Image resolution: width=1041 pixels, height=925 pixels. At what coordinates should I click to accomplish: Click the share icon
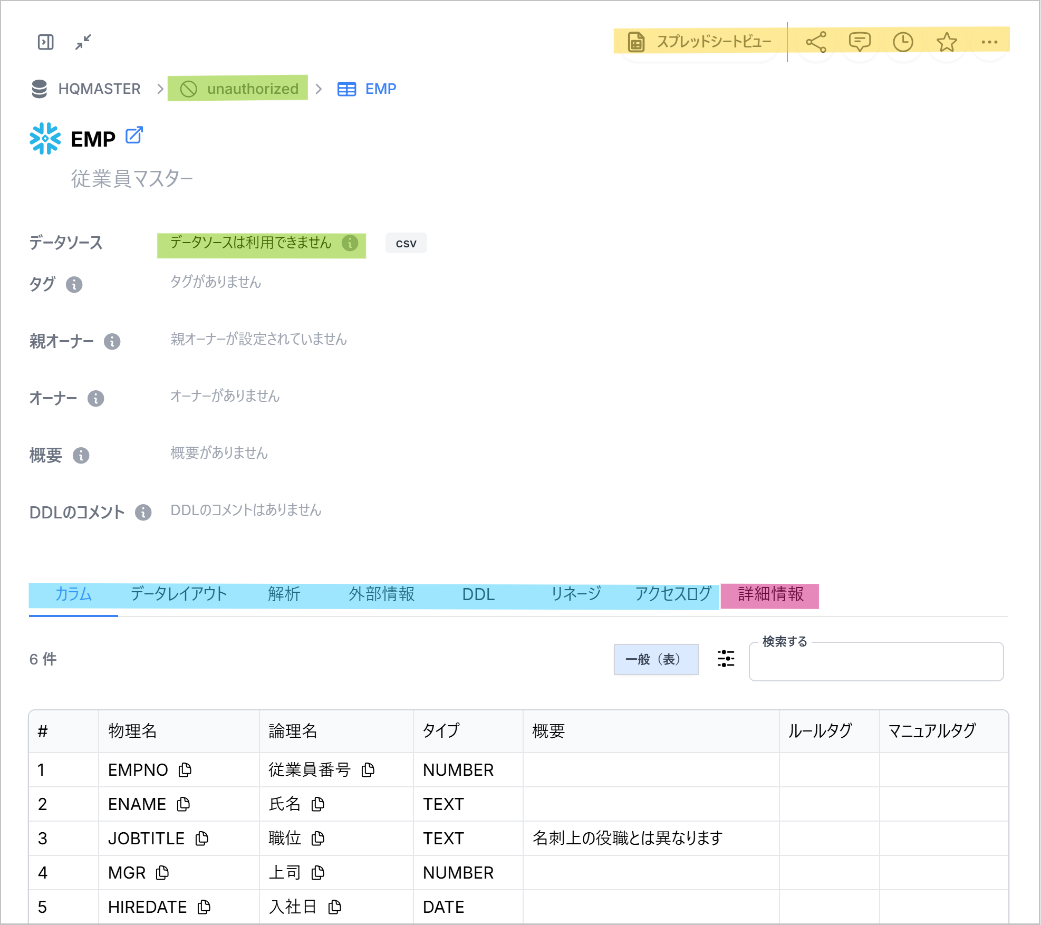tap(816, 42)
